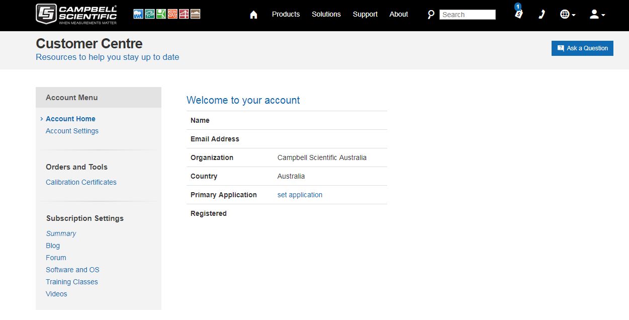Go to Account Home
Screen dimensions: 629x320
[70, 119]
